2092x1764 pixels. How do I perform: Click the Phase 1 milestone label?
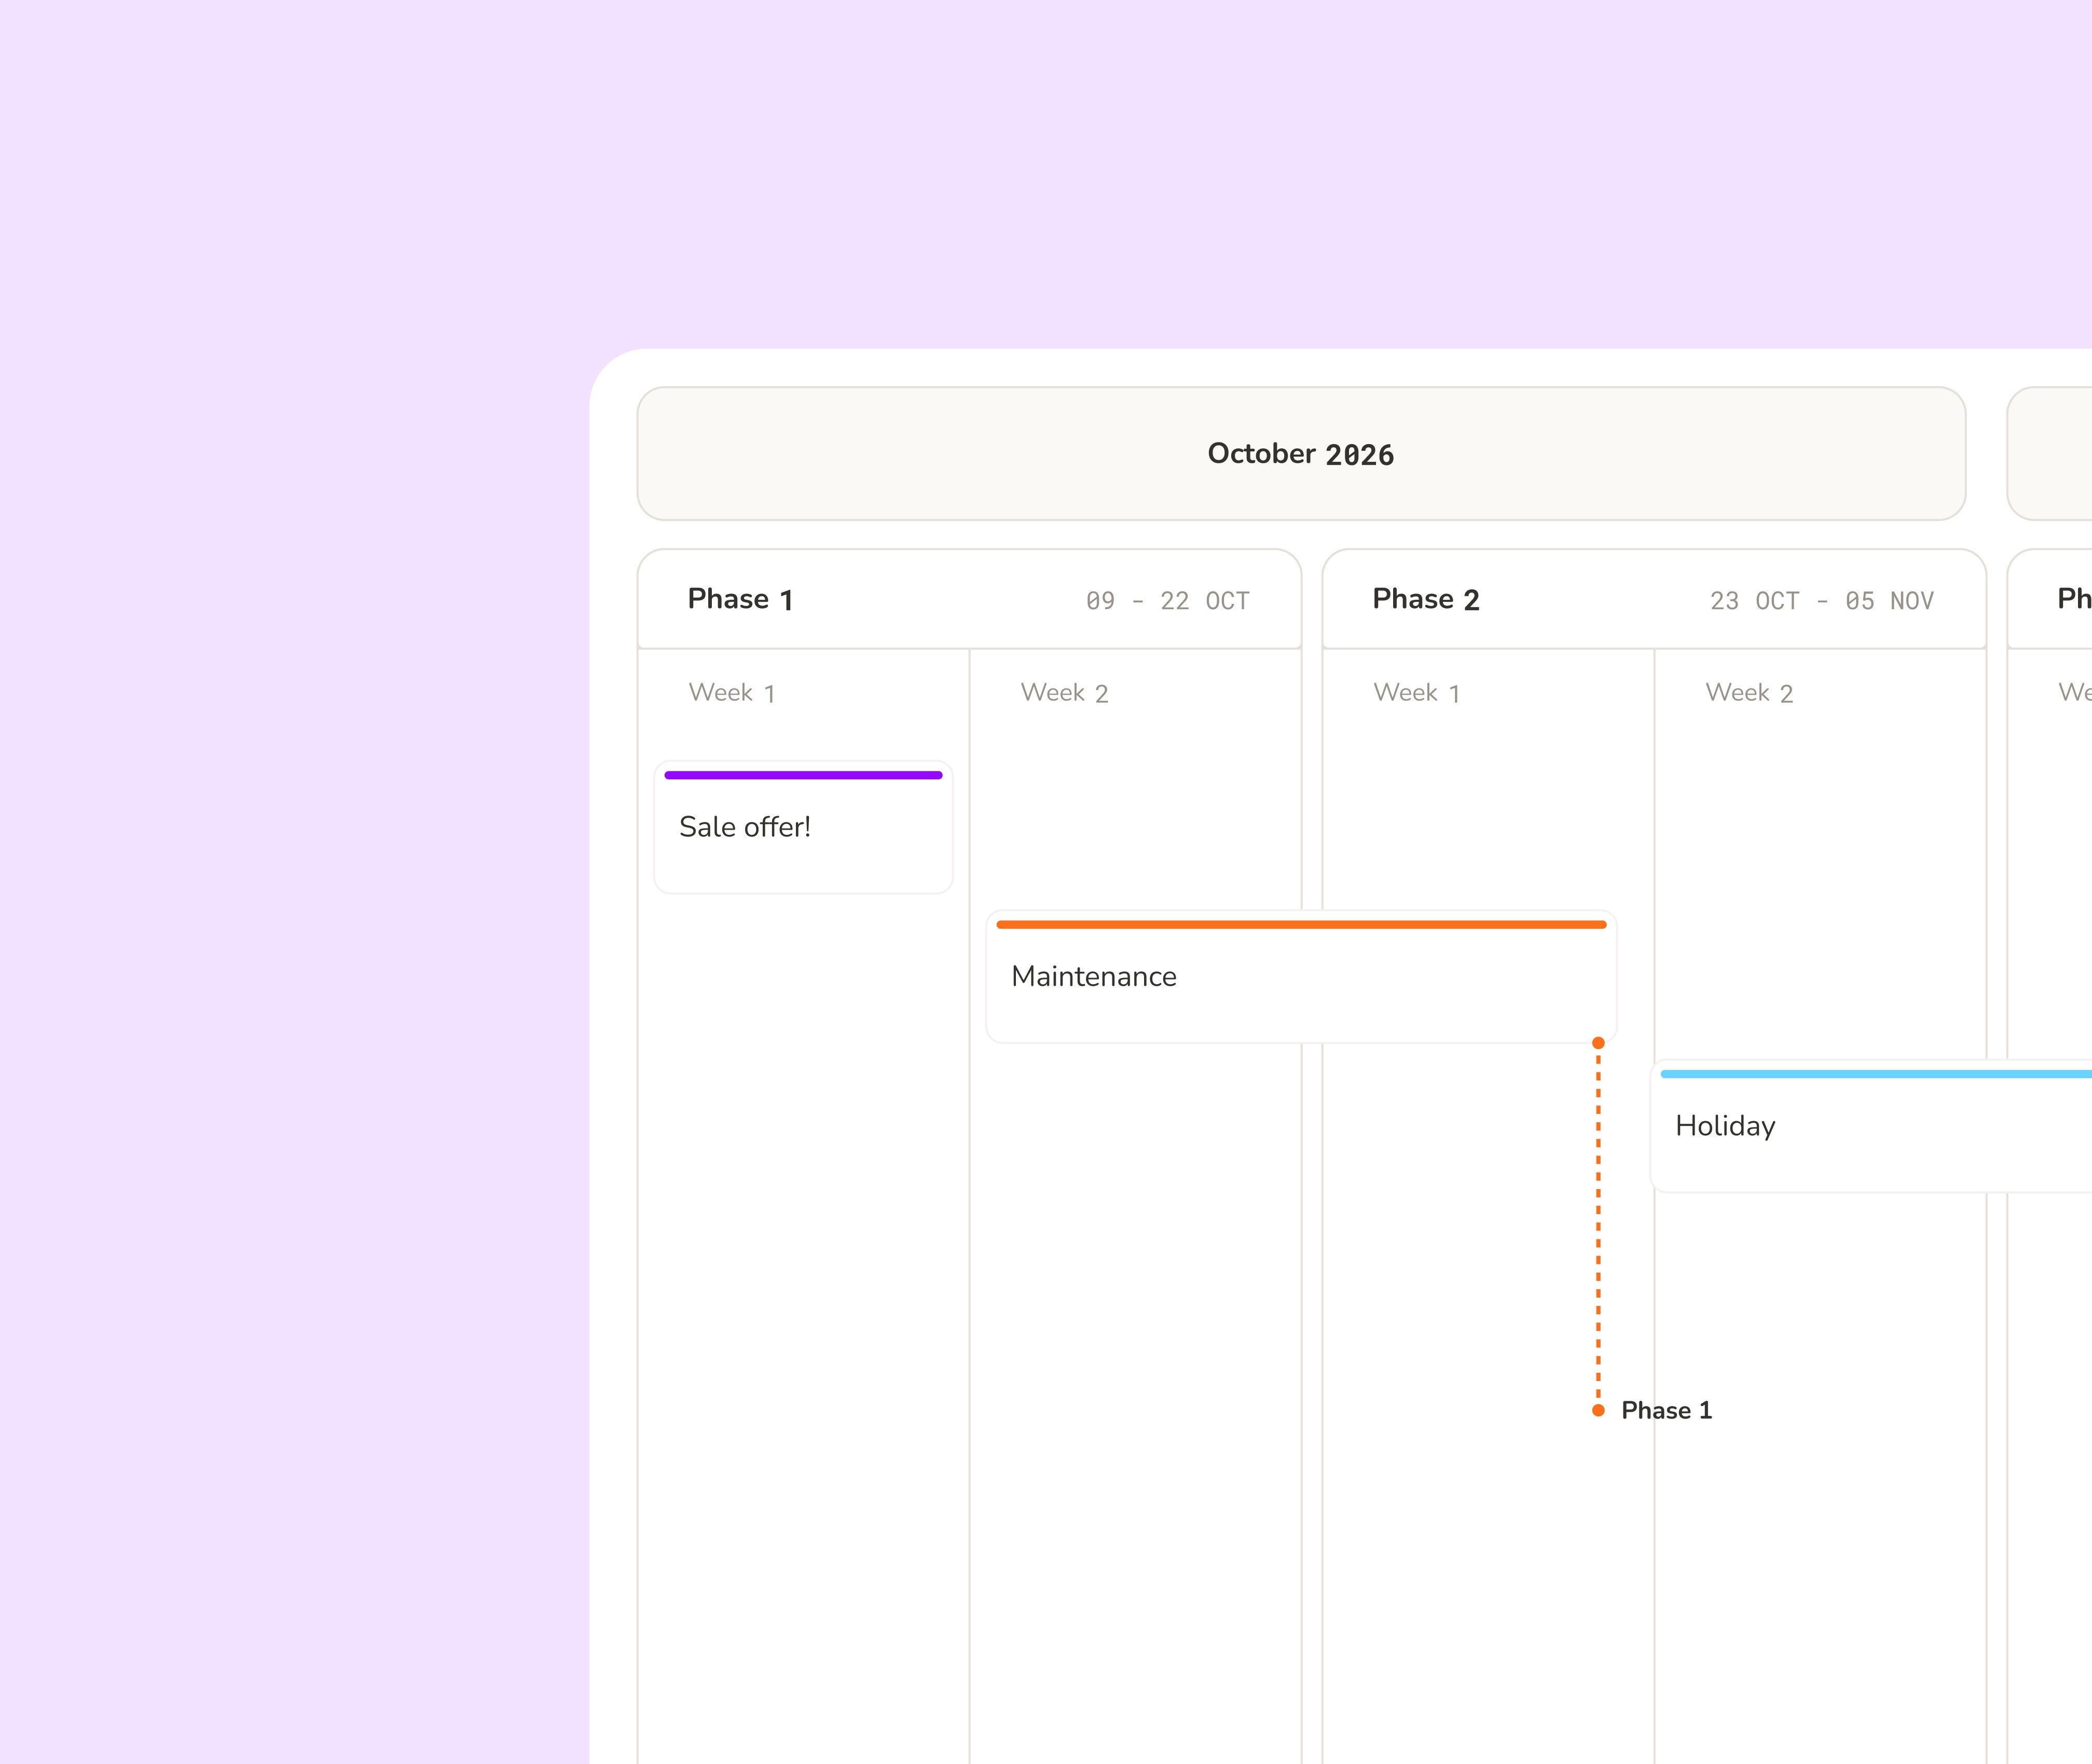click(x=1666, y=1410)
